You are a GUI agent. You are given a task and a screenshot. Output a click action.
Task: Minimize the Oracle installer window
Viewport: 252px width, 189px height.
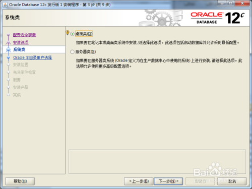222,4
